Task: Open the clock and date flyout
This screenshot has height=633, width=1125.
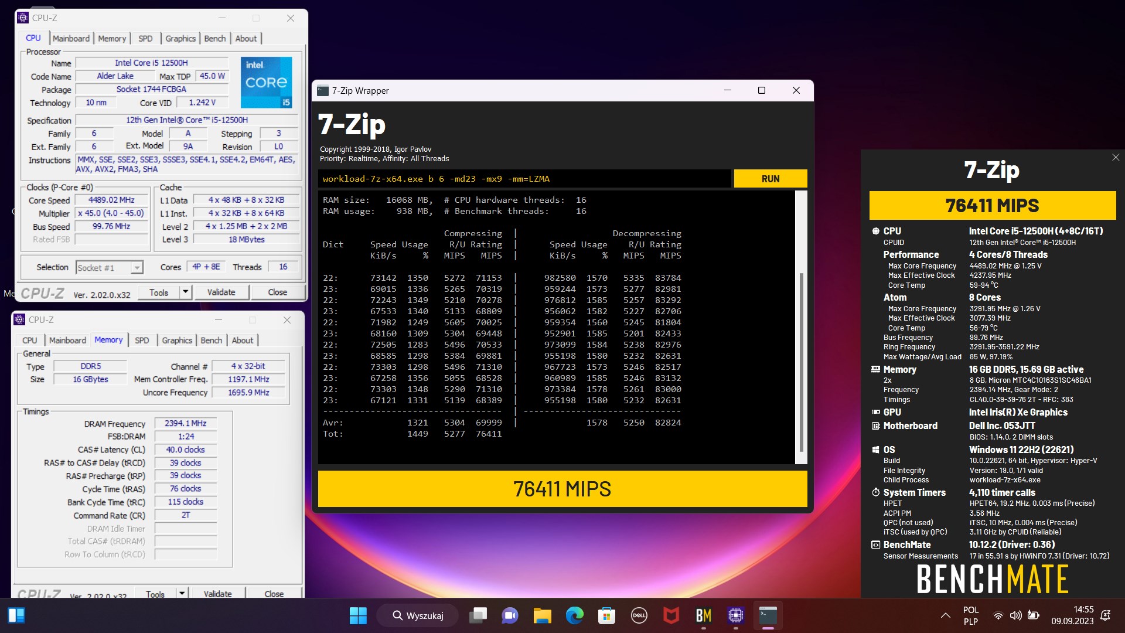Action: pyautogui.click(x=1072, y=615)
